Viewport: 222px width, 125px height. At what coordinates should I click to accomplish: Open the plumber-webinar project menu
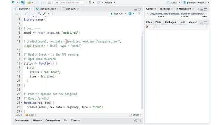pos(196,2)
